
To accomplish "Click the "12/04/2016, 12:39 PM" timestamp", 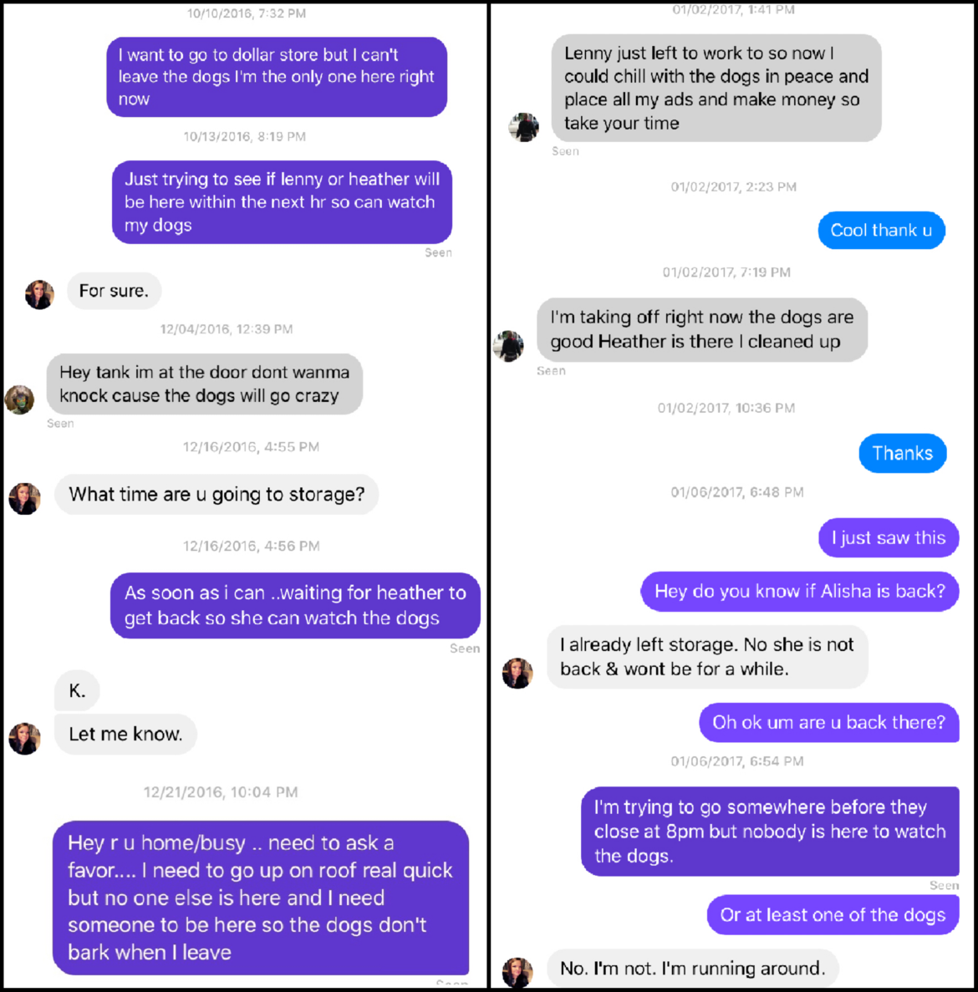I will [227, 329].
